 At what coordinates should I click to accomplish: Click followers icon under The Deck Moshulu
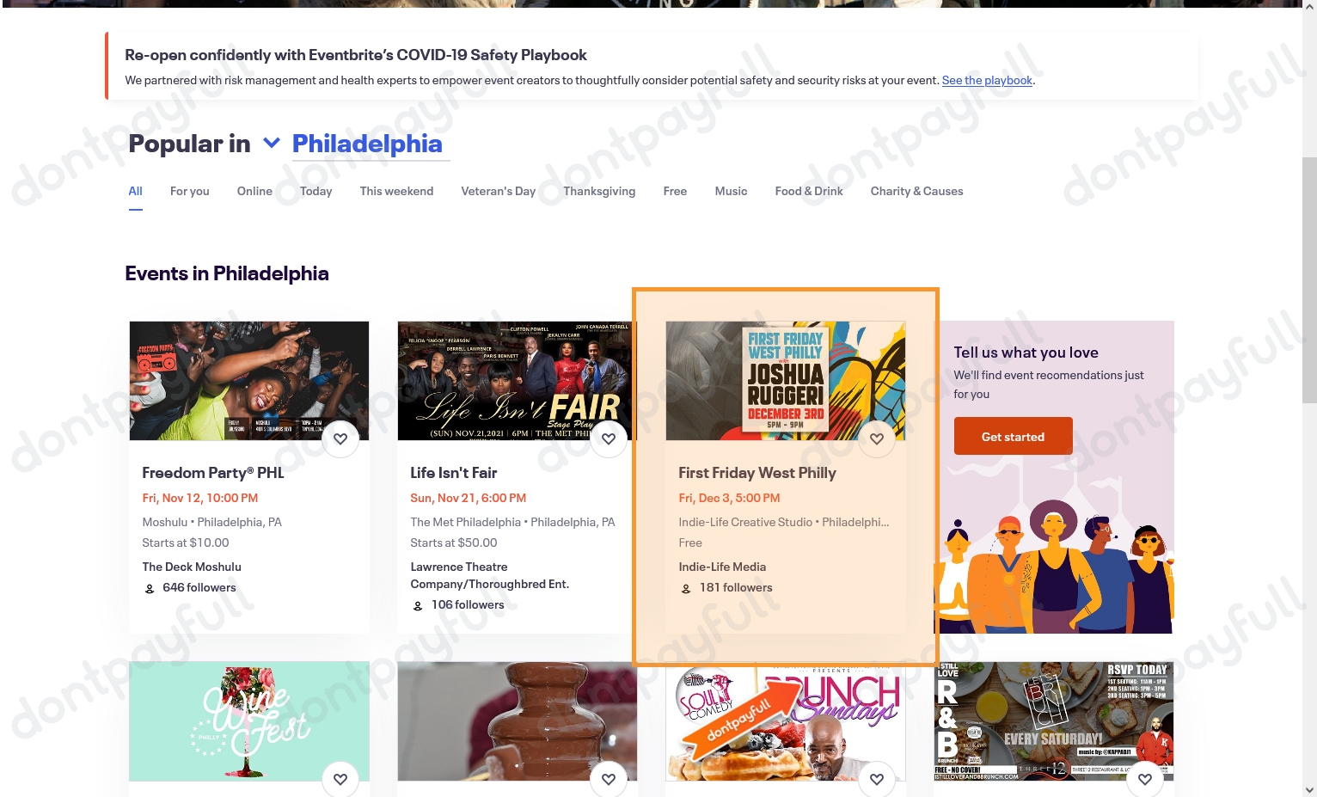pos(150,589)
